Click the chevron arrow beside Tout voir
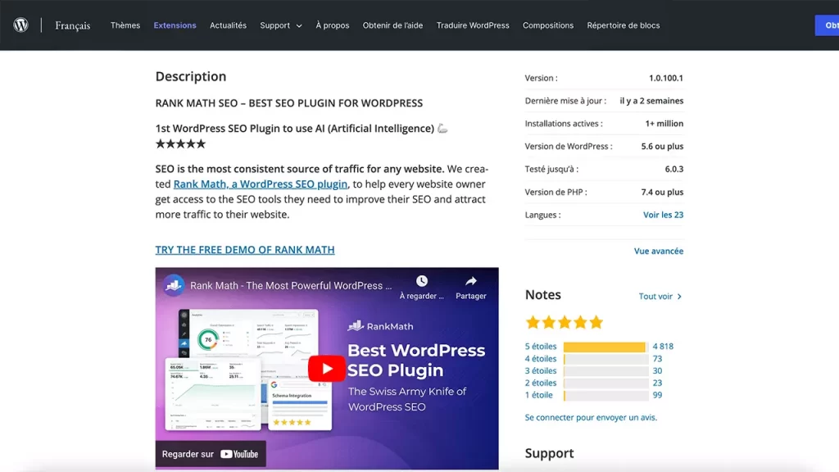Screen dimensions: 839x472 point(679,297)
